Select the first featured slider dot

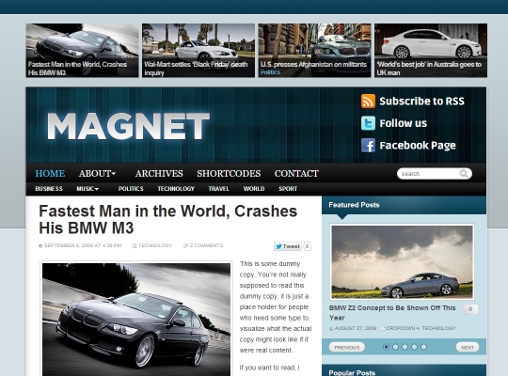[386, 347]
